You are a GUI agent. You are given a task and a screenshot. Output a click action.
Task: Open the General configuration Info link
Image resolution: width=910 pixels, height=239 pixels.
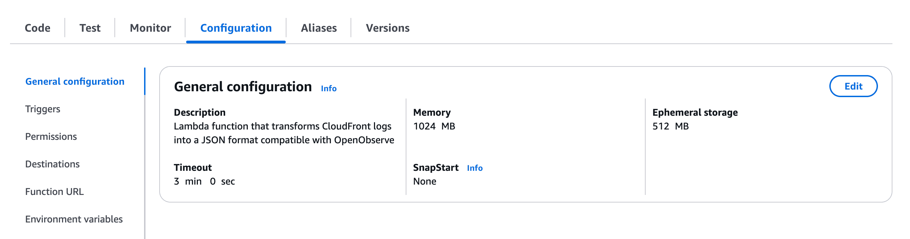(x=328, y=89)
